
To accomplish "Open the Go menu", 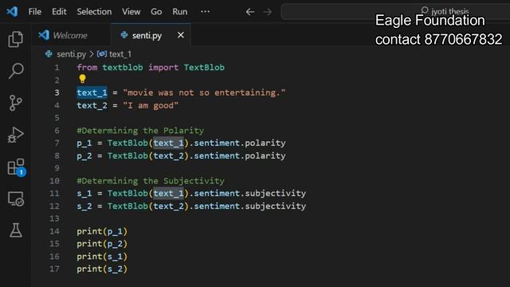I will click(156, 12).
